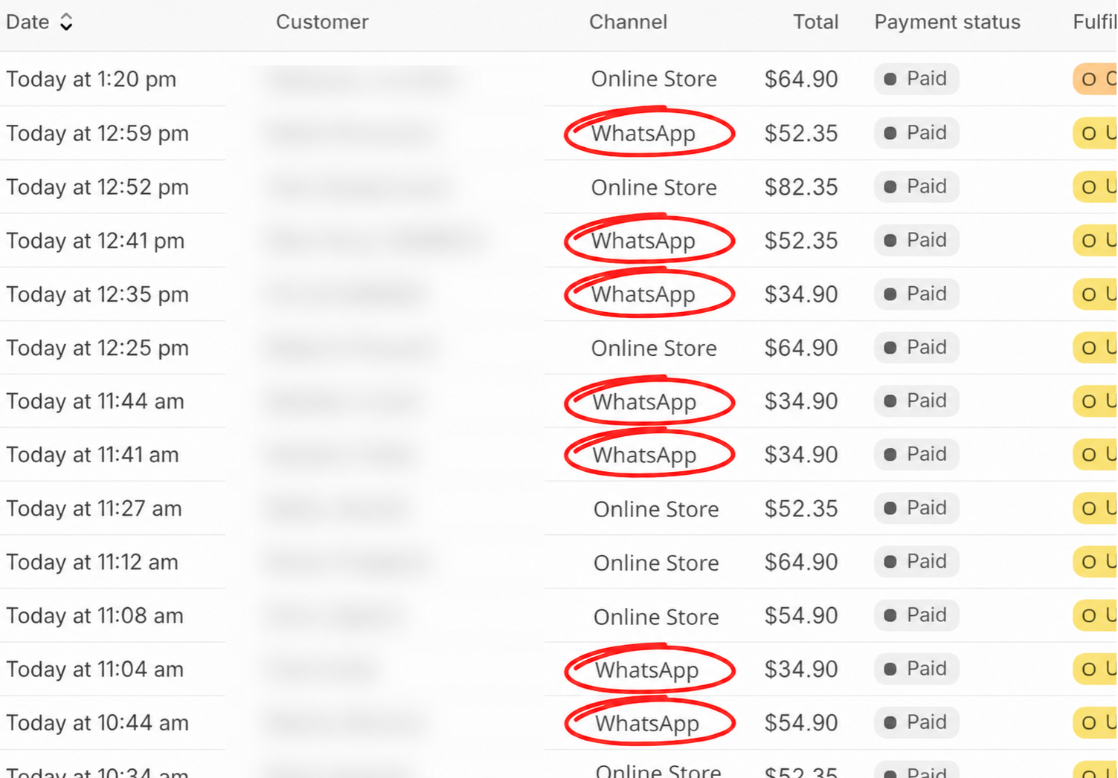Click the yellow fulfillment badge for the 11:12 am order

pyautogui.click(x=1095, y=563)
